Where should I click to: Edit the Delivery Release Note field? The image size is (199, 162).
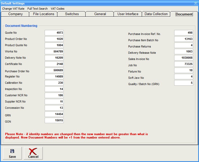click(184, 52)
